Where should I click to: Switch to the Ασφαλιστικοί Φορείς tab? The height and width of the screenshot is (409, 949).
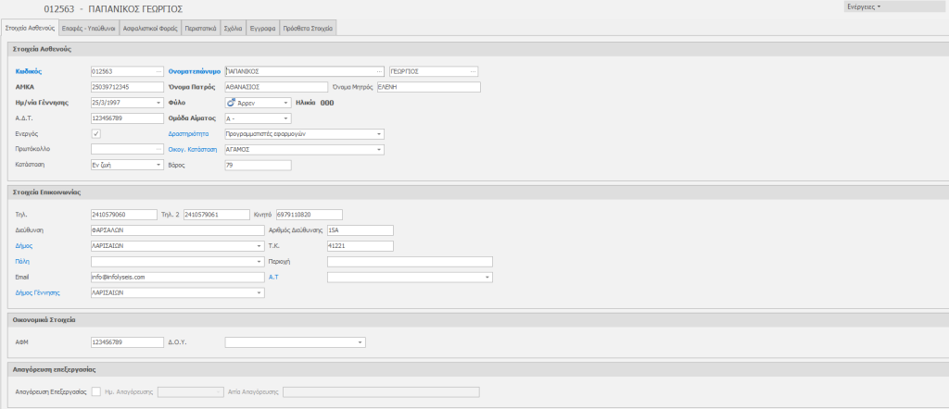tap(150, 29)
